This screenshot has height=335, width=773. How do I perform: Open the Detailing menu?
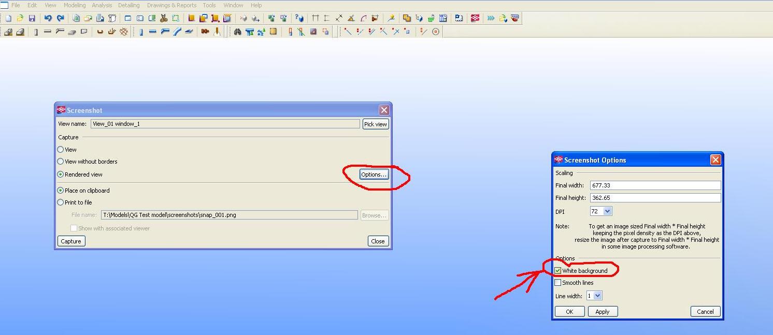tap(129, 5)
